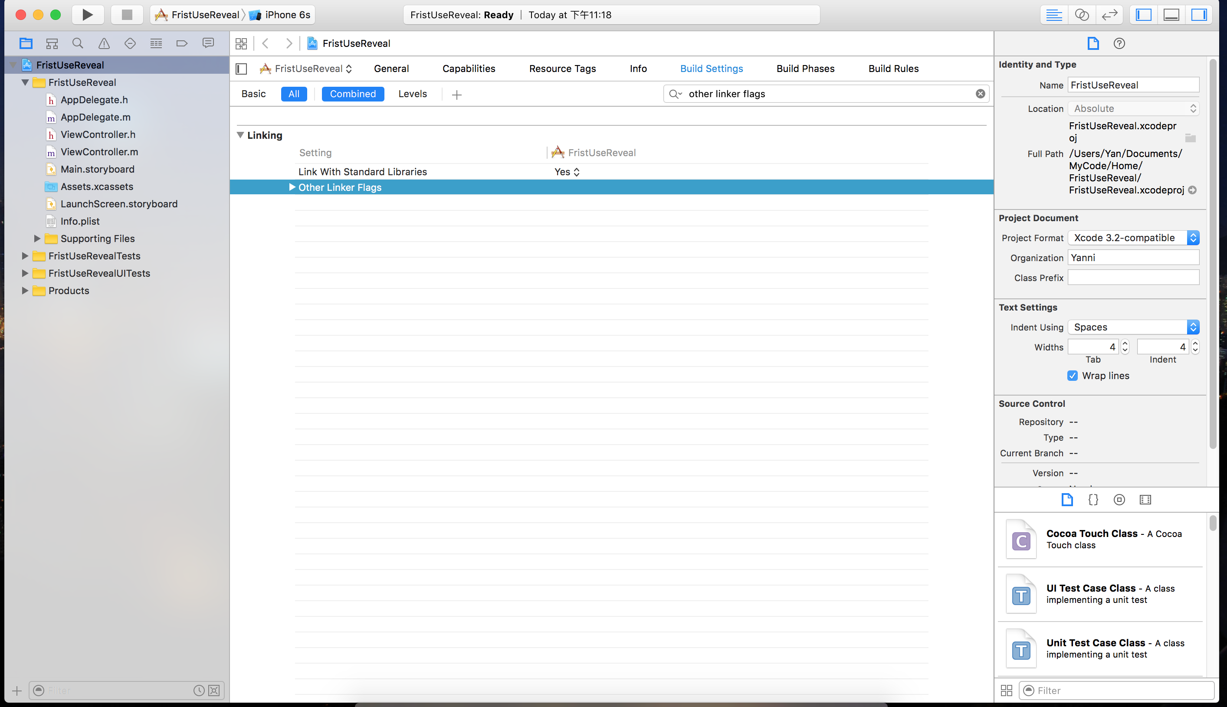Show Basic build settings
Image resolution: width=1227 pixels, height=707 pixels.
click(x=253, y=94)
